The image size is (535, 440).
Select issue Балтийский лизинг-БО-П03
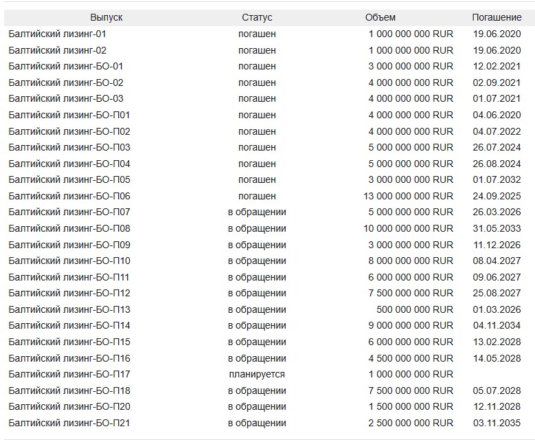pyautogui.click(x=69, y=147)
